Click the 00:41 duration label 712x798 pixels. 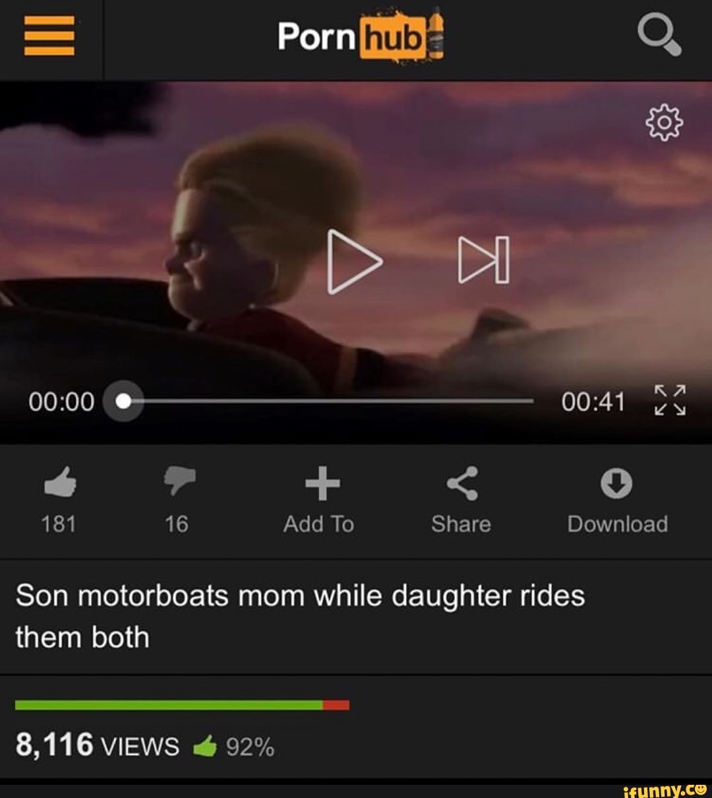tap(593, 401)
